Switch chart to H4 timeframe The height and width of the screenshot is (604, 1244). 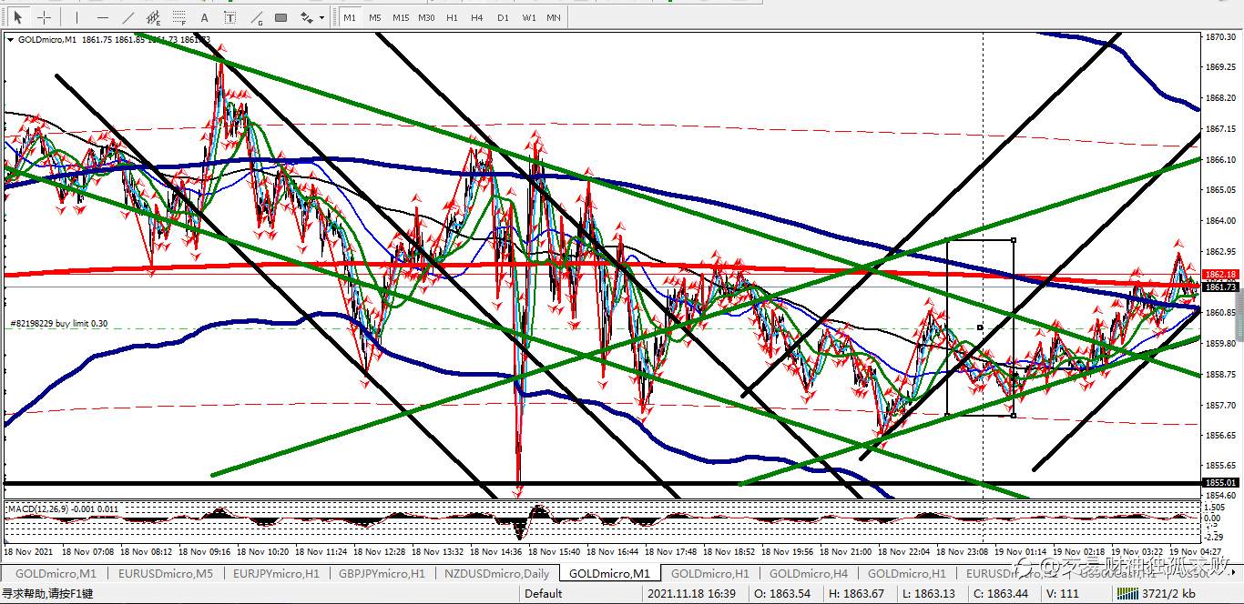coord(477,17)
